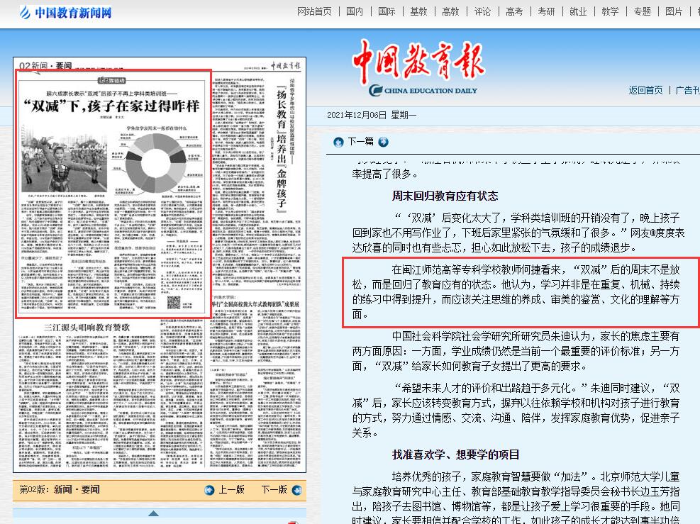Image resolution: width=700 pixels, height=524 pixels.
Task: Open the 网站首页 nav item
Action: click(x=314, y=11)
